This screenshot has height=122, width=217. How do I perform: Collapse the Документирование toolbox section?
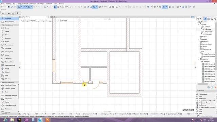click(x=9, y=82)
